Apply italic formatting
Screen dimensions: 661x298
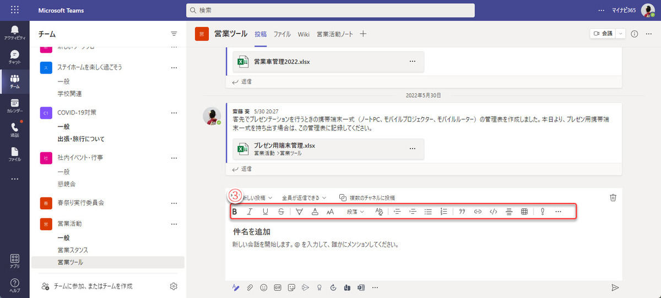pyautogui.click(x=250, y=211)
